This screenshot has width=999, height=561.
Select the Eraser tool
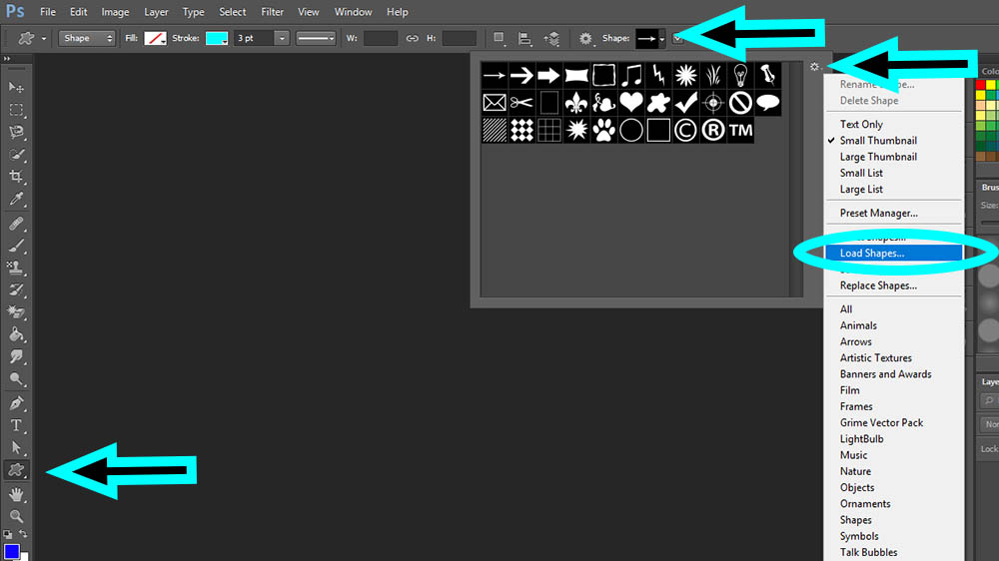(16, 312)
